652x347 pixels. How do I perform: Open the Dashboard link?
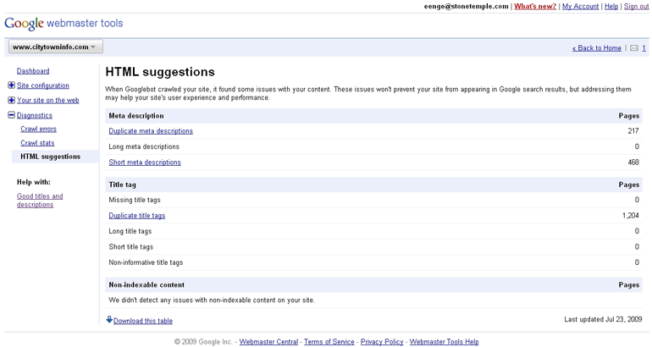[x=33, y=71]
